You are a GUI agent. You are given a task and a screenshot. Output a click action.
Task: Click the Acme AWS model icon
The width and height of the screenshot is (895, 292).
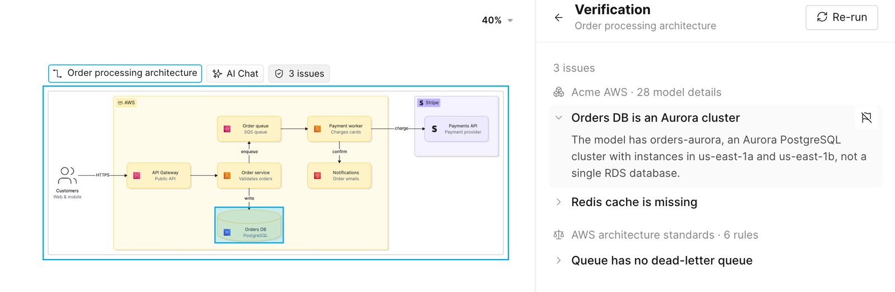[558, 92]
